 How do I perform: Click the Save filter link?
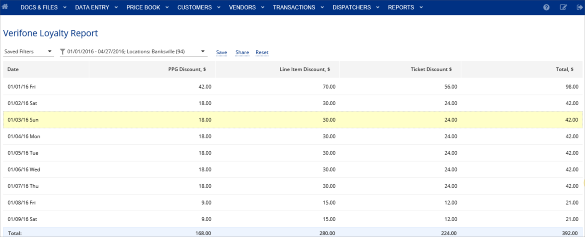coord(221,53)
